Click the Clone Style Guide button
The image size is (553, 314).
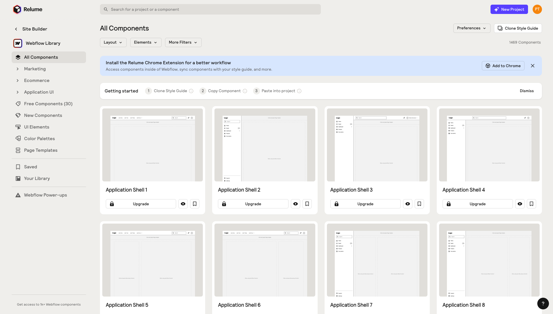[x=518, y=28]
